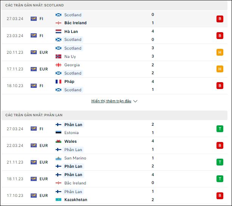Screen dimensions: 232x206
Task: Click the San Marino flag icon
Action: point(58,158)
